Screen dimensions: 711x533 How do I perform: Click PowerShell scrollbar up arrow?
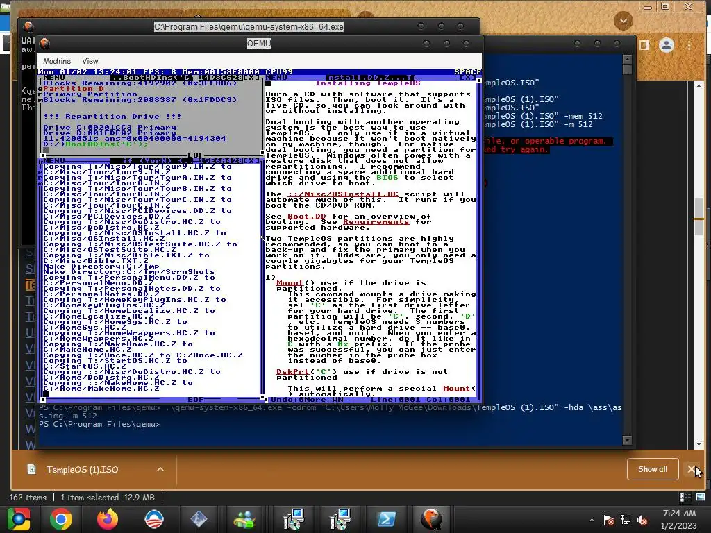627,60
